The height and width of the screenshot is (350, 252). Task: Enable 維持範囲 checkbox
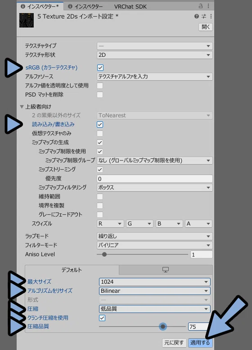click(x=100, y=197)
